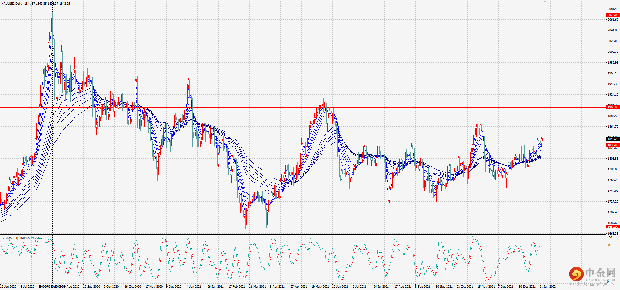Click the highlighted 2020.08.07 00:00 crosshair date label
This screenshot has height=290, width=620.
[x=52, y=287]
